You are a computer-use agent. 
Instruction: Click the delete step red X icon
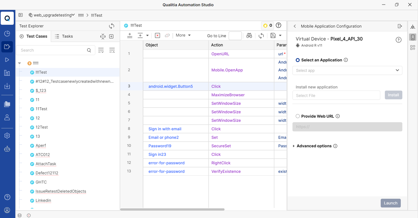click(158, 35)
